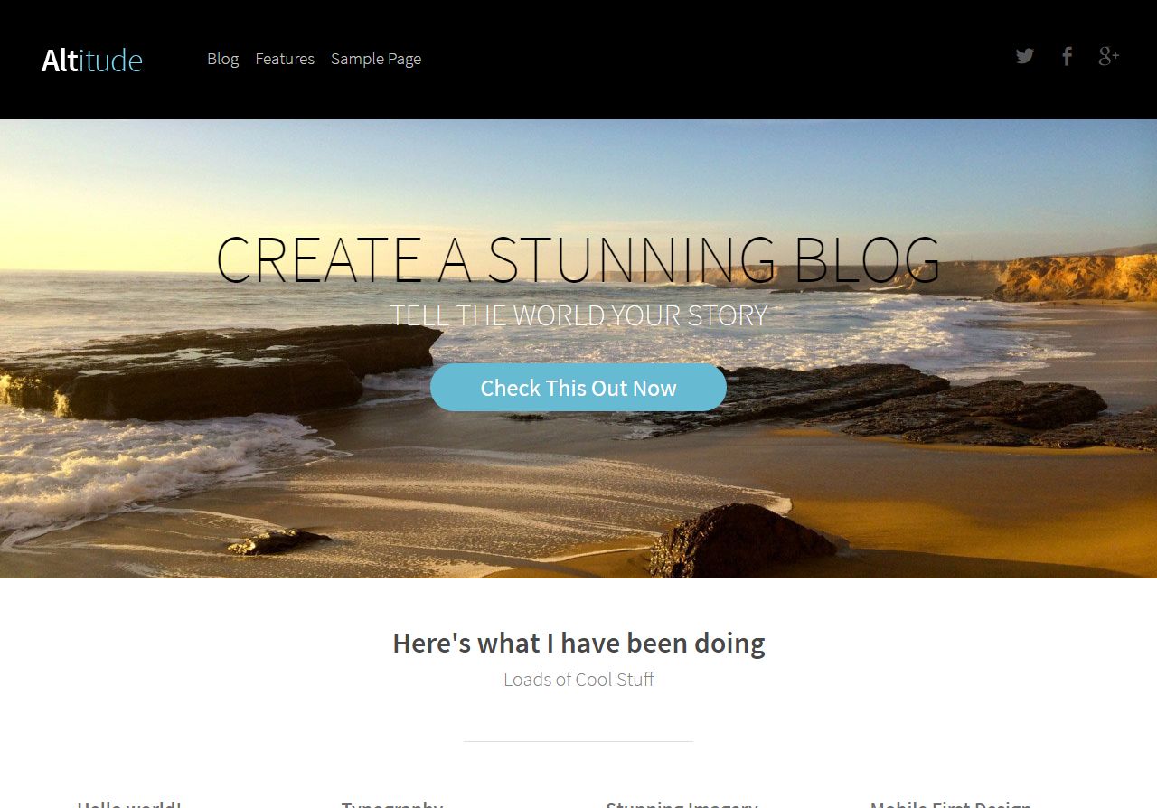Screen dimensions: 1157x808
Task: Navigate to Sample Page in the menu
Action: coord(376,59)
